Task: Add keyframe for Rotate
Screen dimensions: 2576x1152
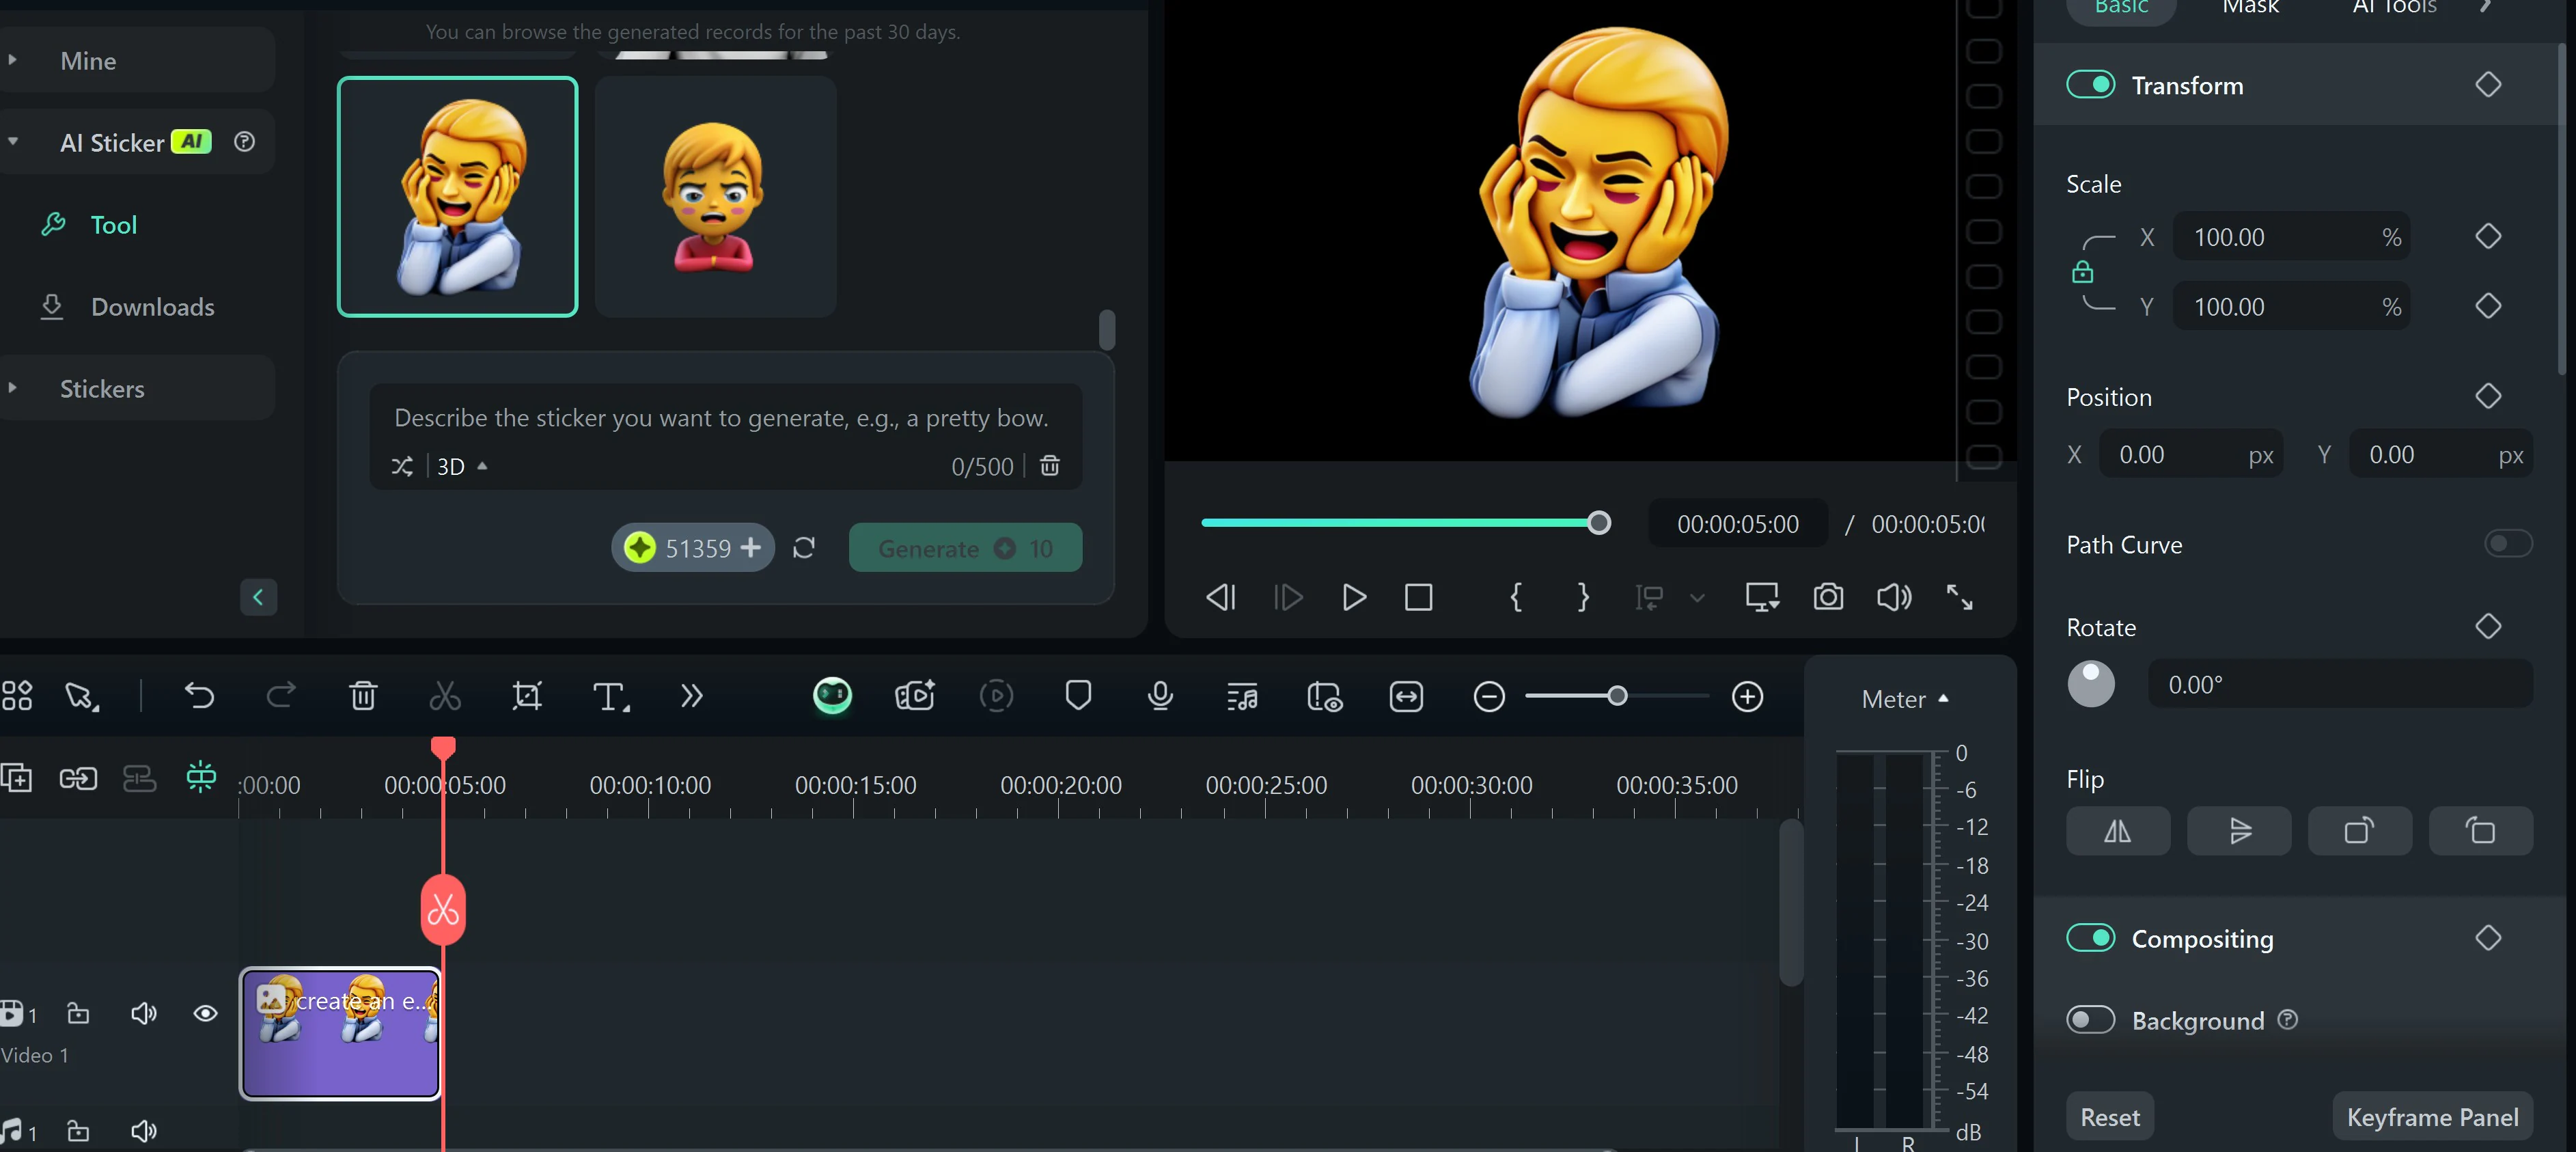Action: coord(2488,626)
